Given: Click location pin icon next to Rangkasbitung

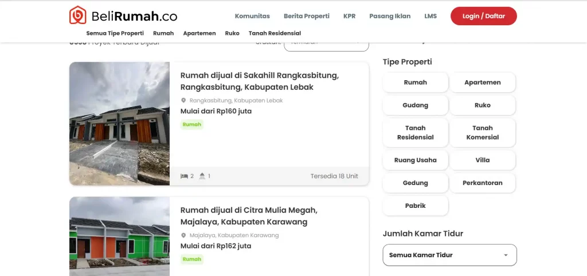Looking at the screenshot, I should [183, 101].
